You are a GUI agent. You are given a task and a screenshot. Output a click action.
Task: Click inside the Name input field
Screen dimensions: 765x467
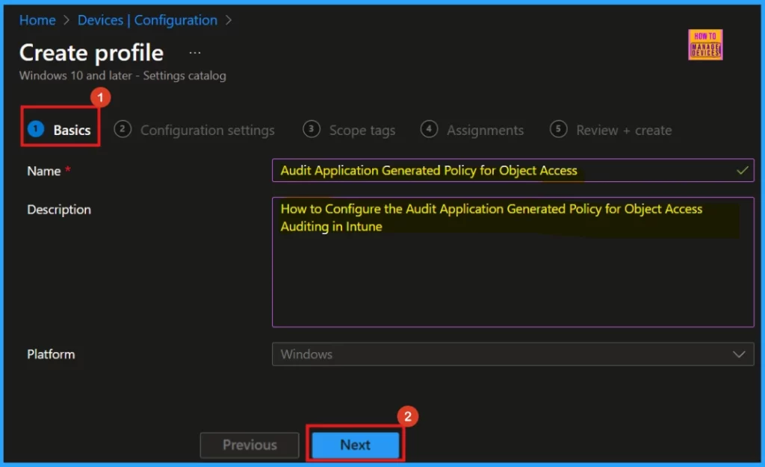click(x=512, y=170)
